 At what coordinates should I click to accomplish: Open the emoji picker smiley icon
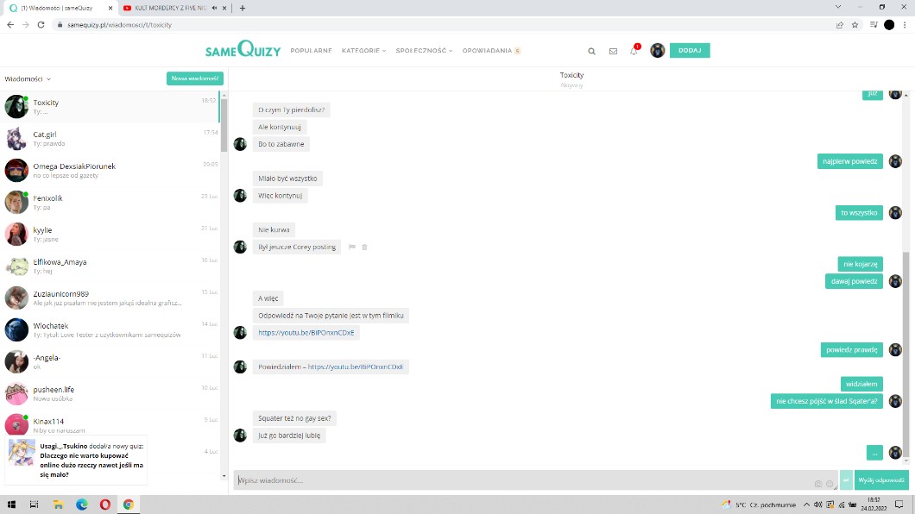pyautogui.click(x=830, y=484)
